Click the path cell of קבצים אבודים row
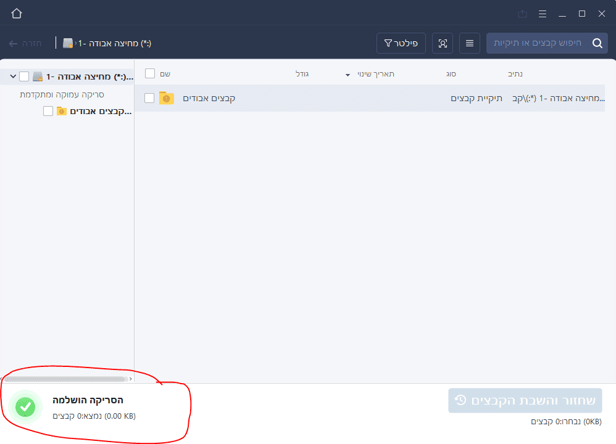Image resolution: width=616 pixels, height=444 pixels. tap(558, 98)
